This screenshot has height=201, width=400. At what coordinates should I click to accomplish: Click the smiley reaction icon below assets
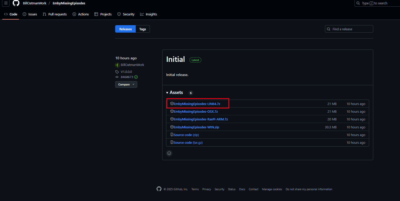(x=169, y=153)
